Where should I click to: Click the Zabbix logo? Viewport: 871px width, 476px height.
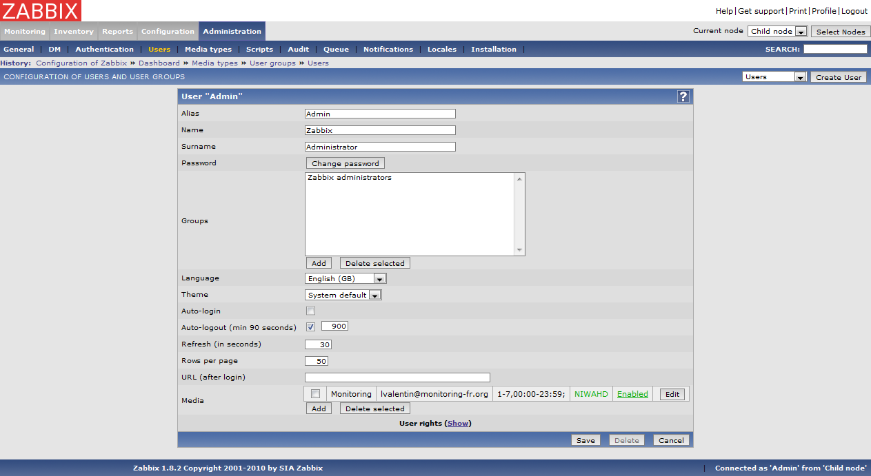41,10
